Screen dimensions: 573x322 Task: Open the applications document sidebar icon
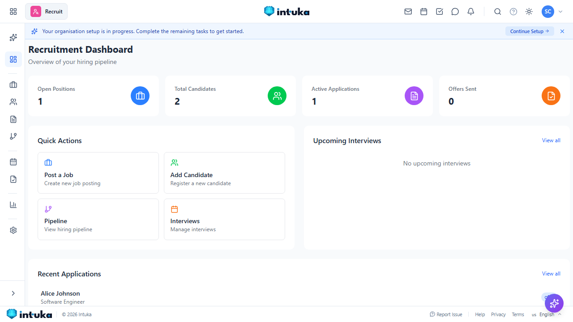coord(13,119)
